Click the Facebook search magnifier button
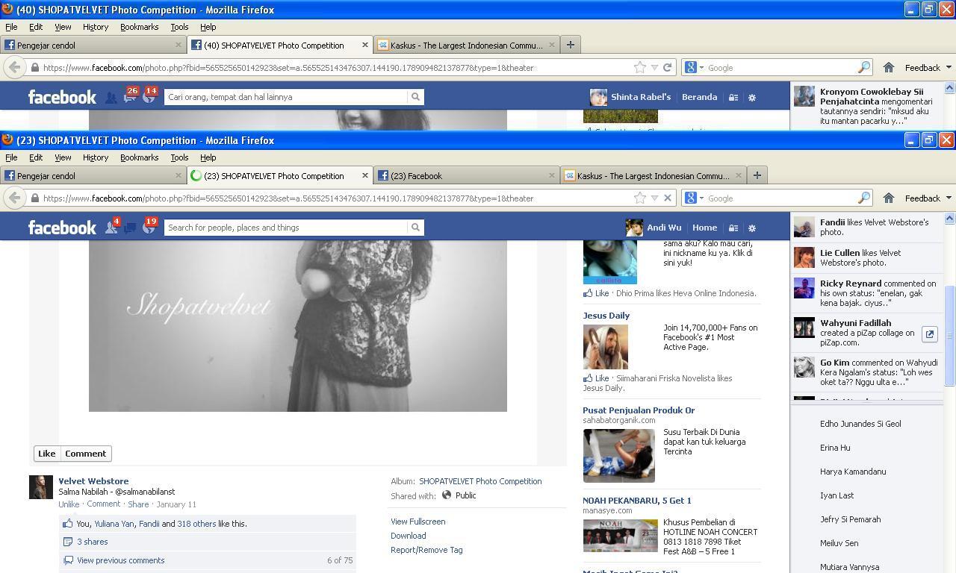Image resolution: width=956 pixels, height=573 pixels. click(x=416, y=228)
